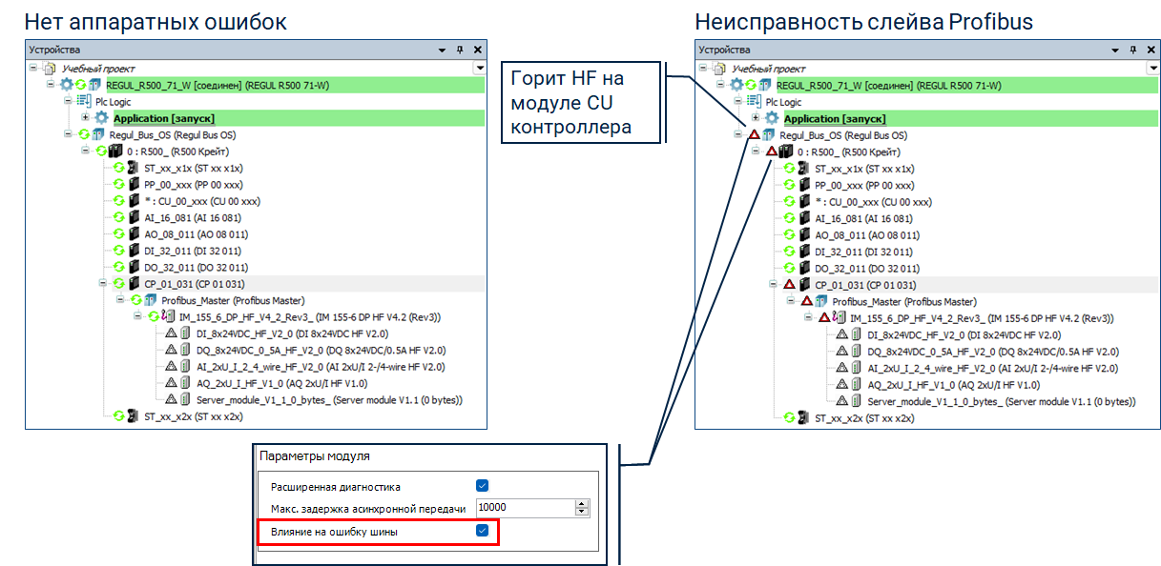Click red triangle icon on Profibus_Master node
The width and height of the screenshot is (1161, 566).
coord(806,302)
